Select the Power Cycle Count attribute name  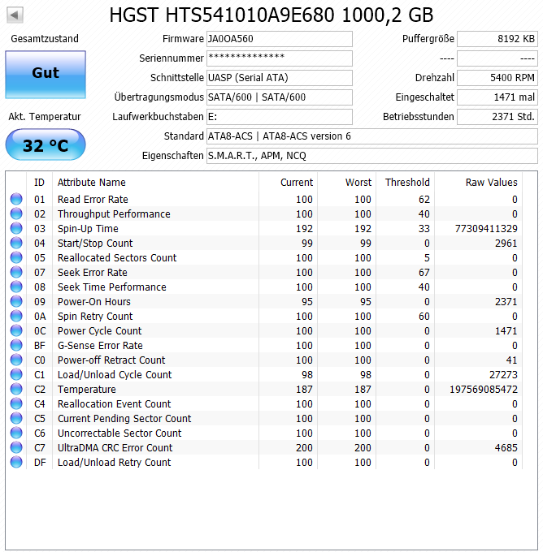point(99,330)
